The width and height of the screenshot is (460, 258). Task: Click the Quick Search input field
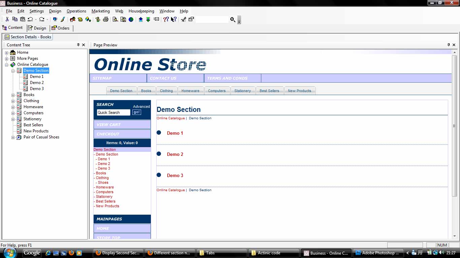pos(113,113)
